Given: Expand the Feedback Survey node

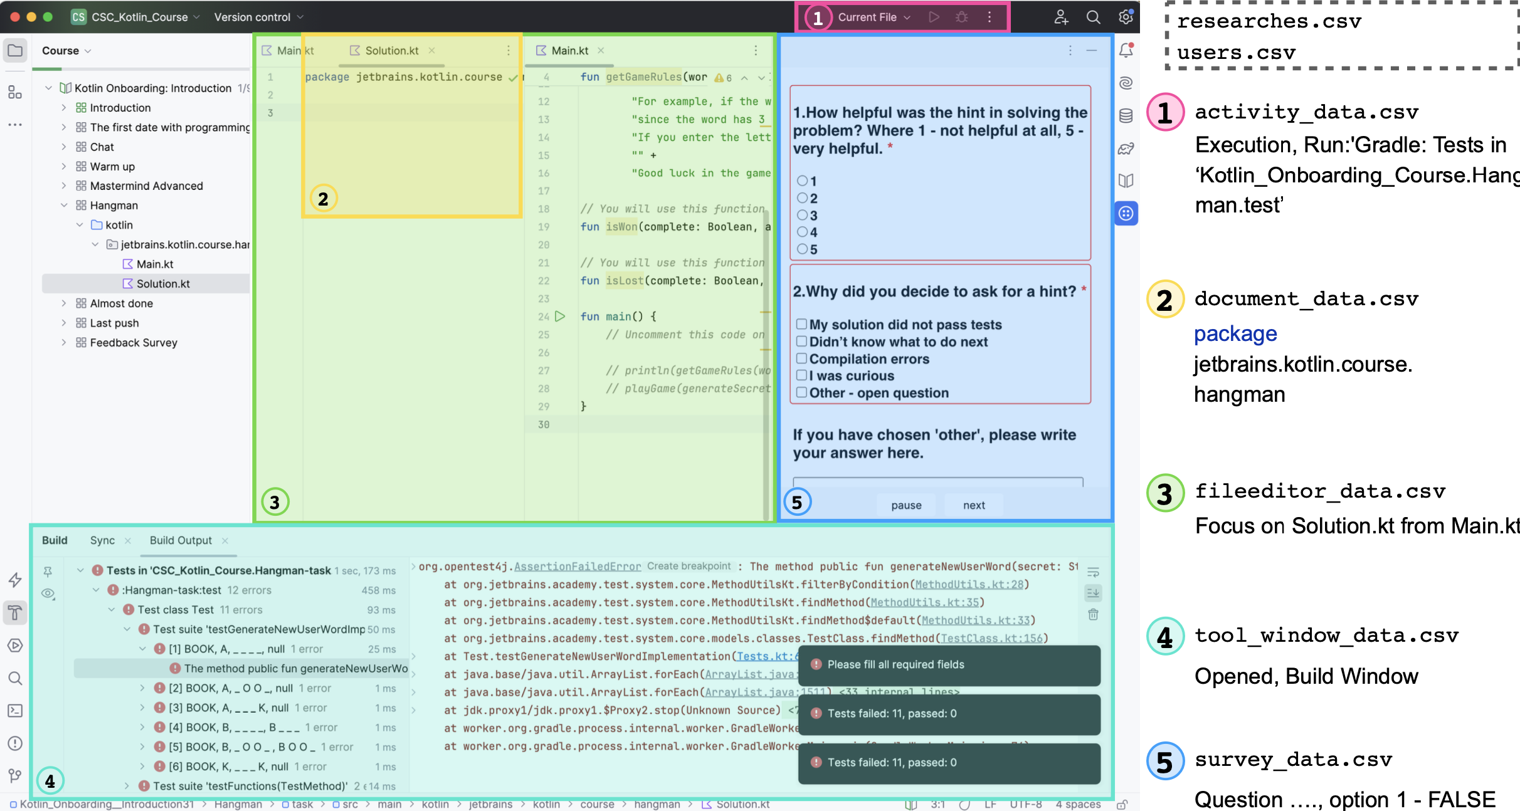Looking at the screenshot, I should [x=64, y=343].
